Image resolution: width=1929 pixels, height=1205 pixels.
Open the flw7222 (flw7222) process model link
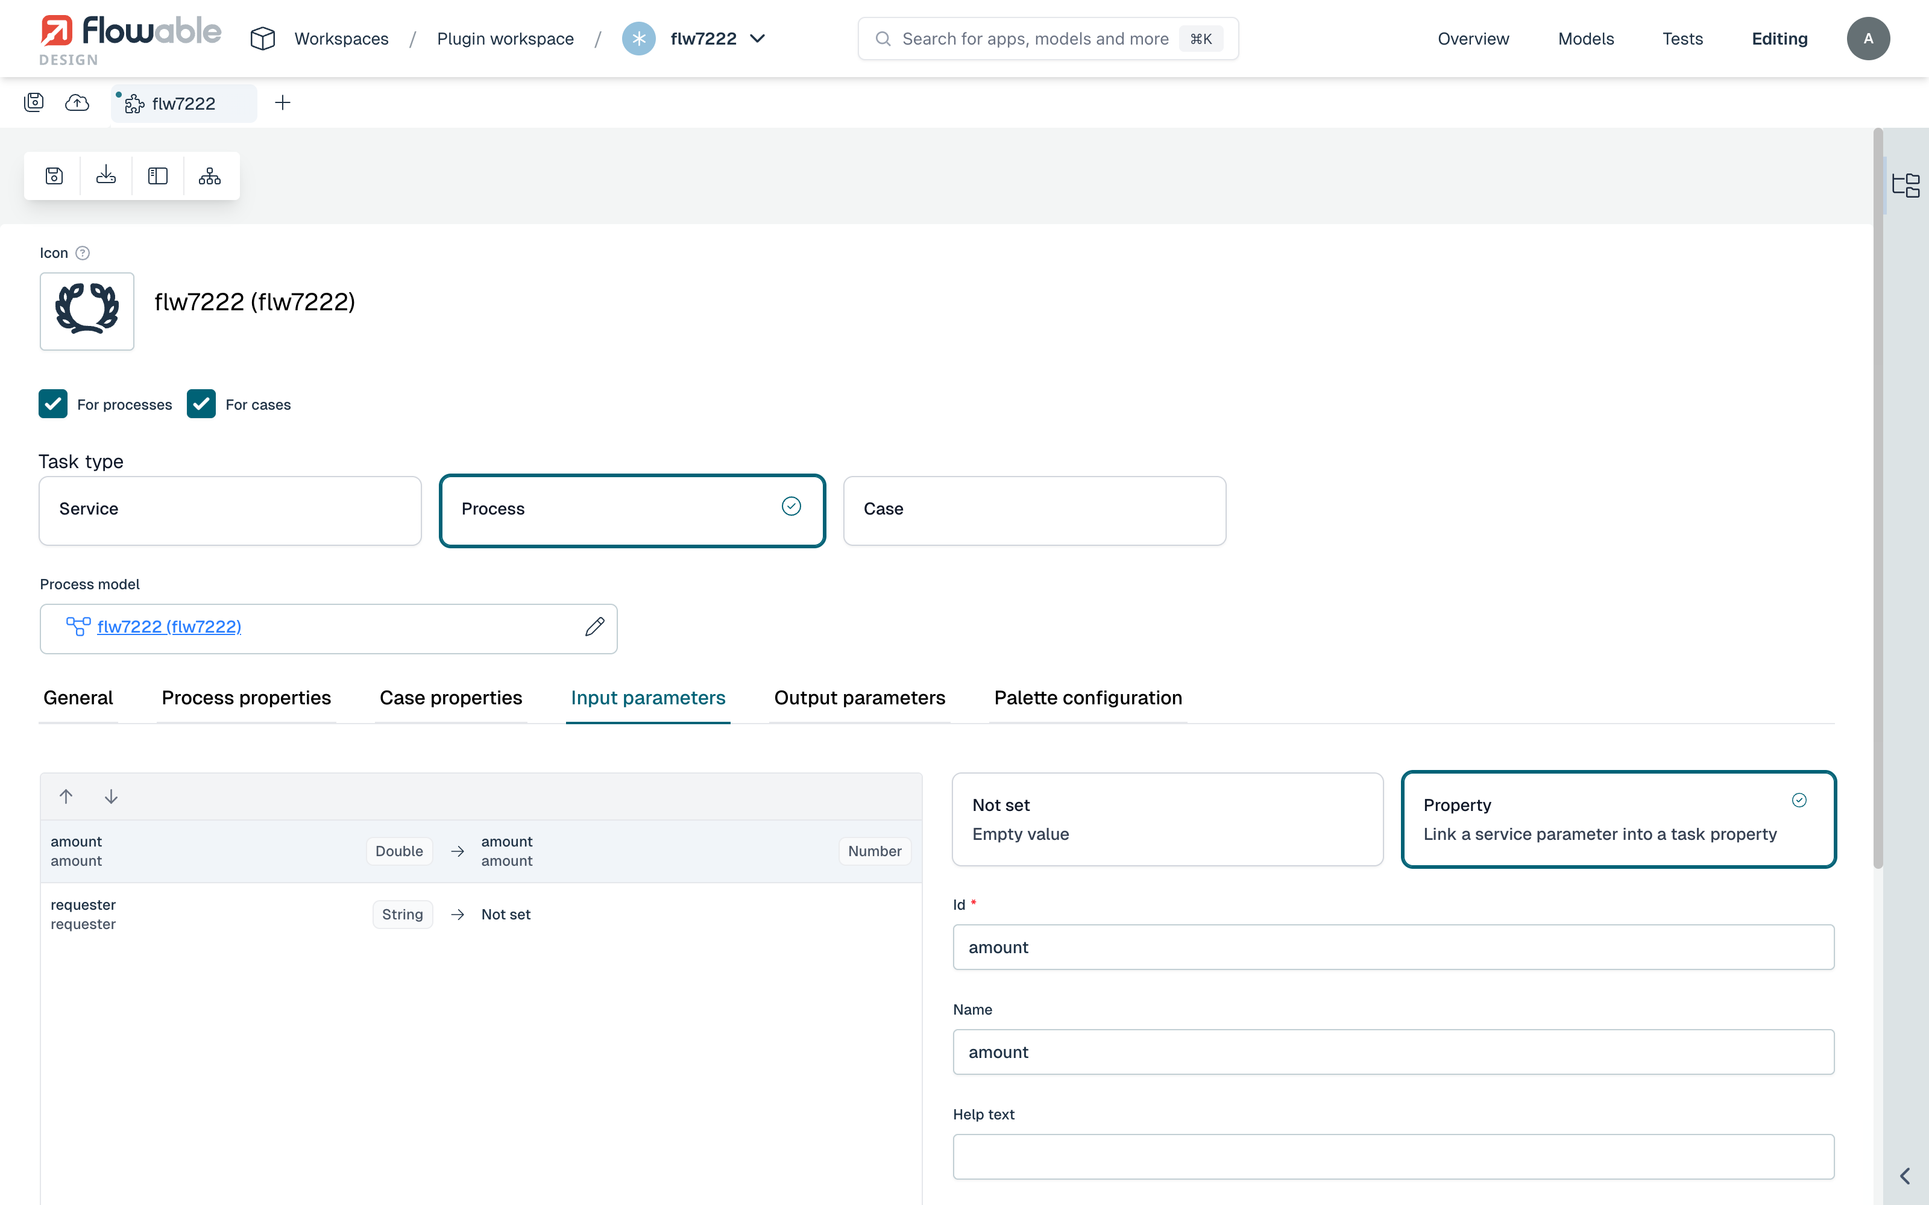click(x=169, y=627)
